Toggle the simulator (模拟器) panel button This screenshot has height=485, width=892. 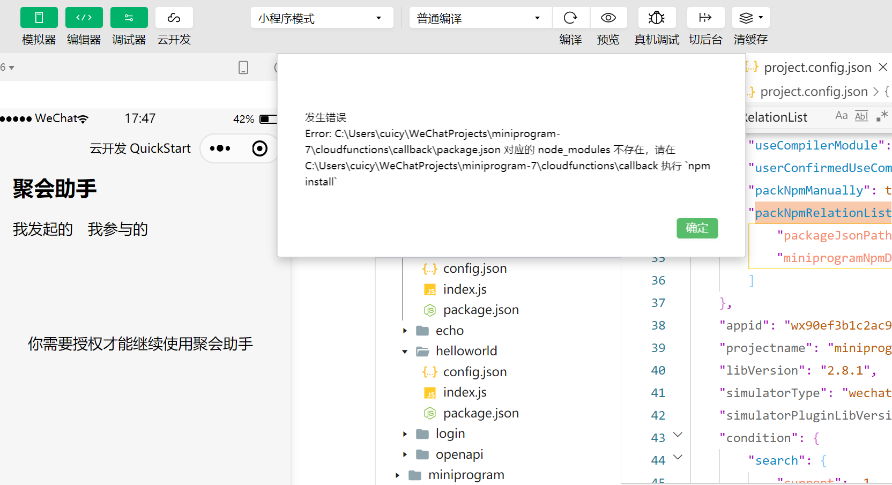pos(39,18)
